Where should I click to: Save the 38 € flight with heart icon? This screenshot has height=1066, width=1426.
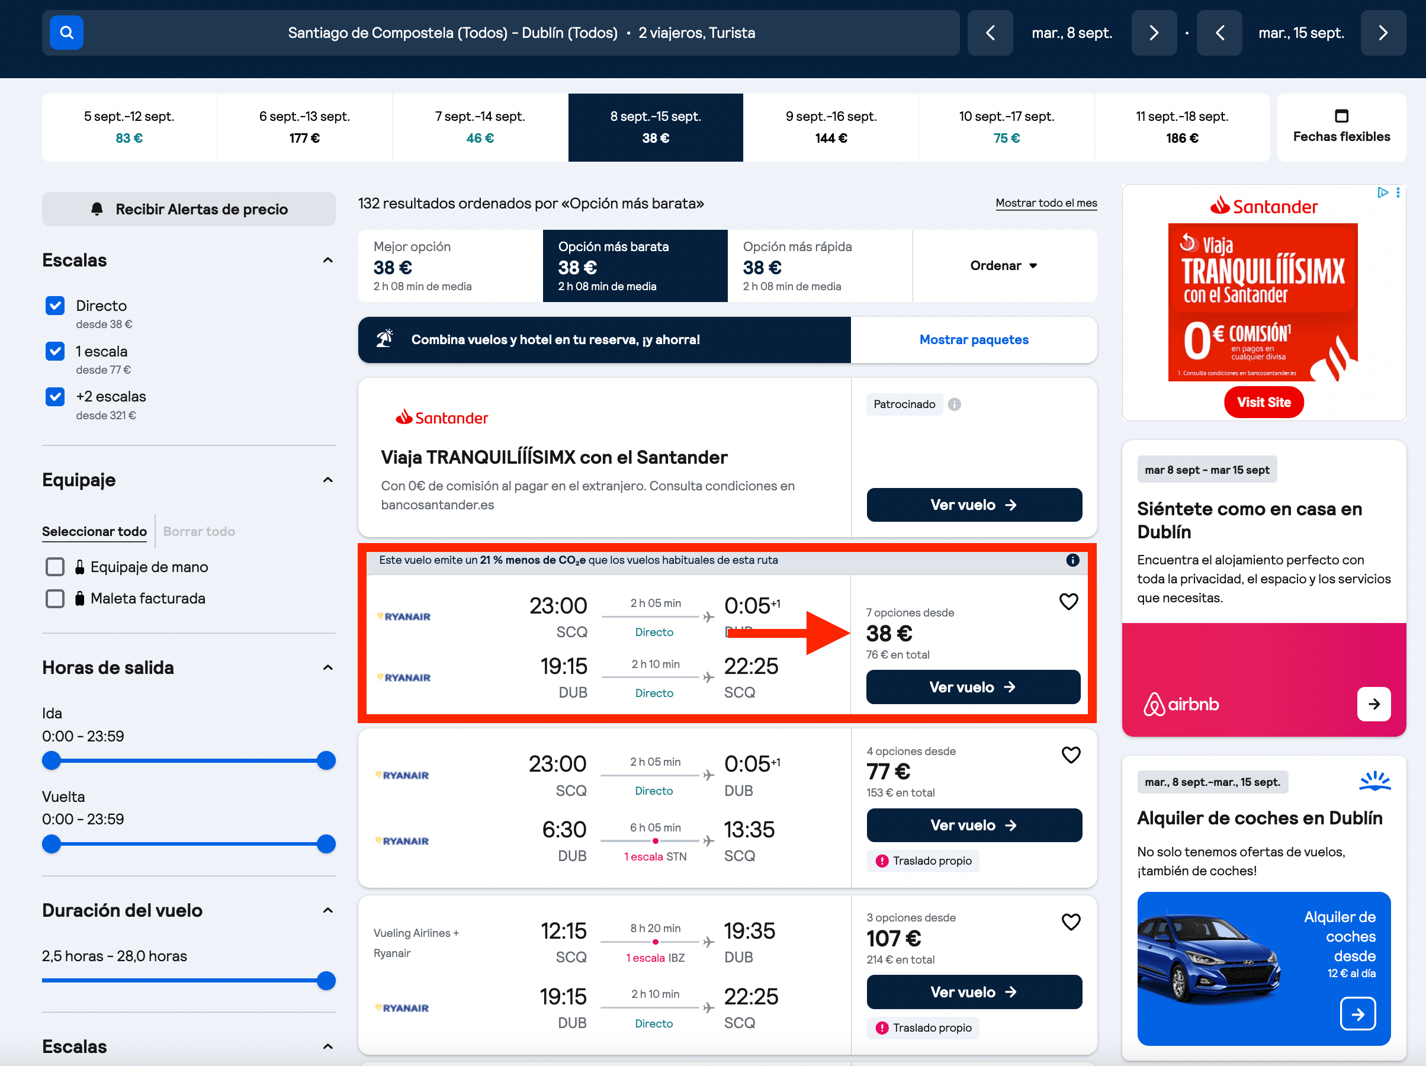point(1069,602)
